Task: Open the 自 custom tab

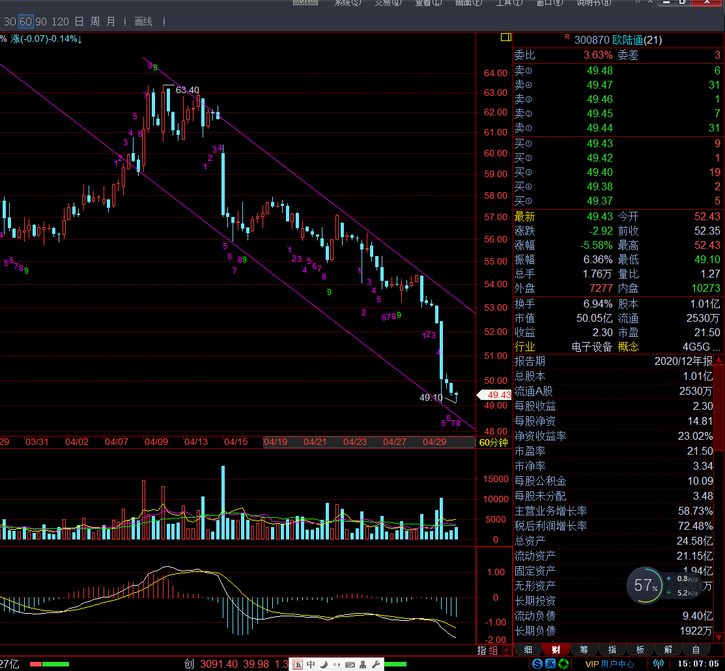Action: tap(696, 650)
